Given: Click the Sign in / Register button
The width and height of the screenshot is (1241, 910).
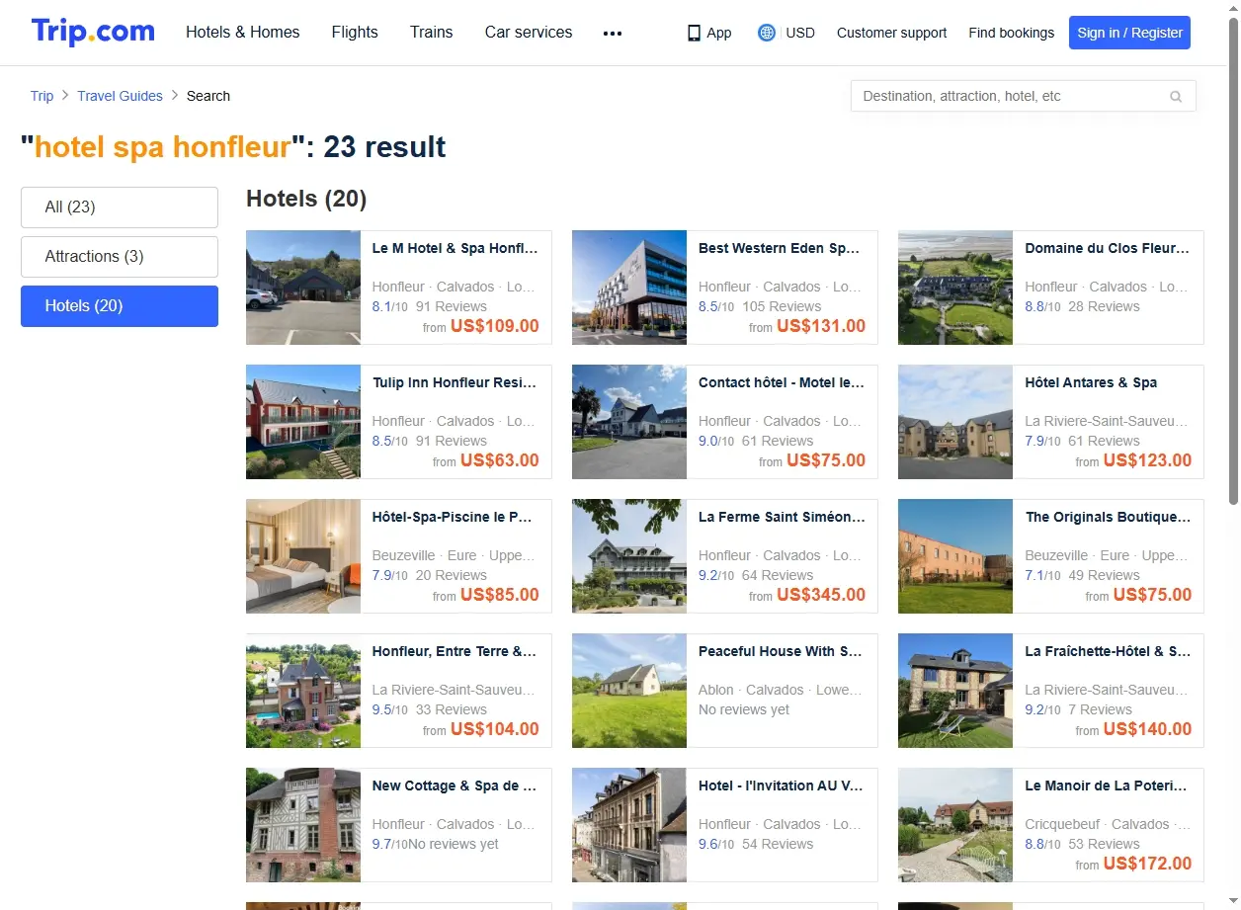Looking at the screenshot, I should click(1129, 33).
